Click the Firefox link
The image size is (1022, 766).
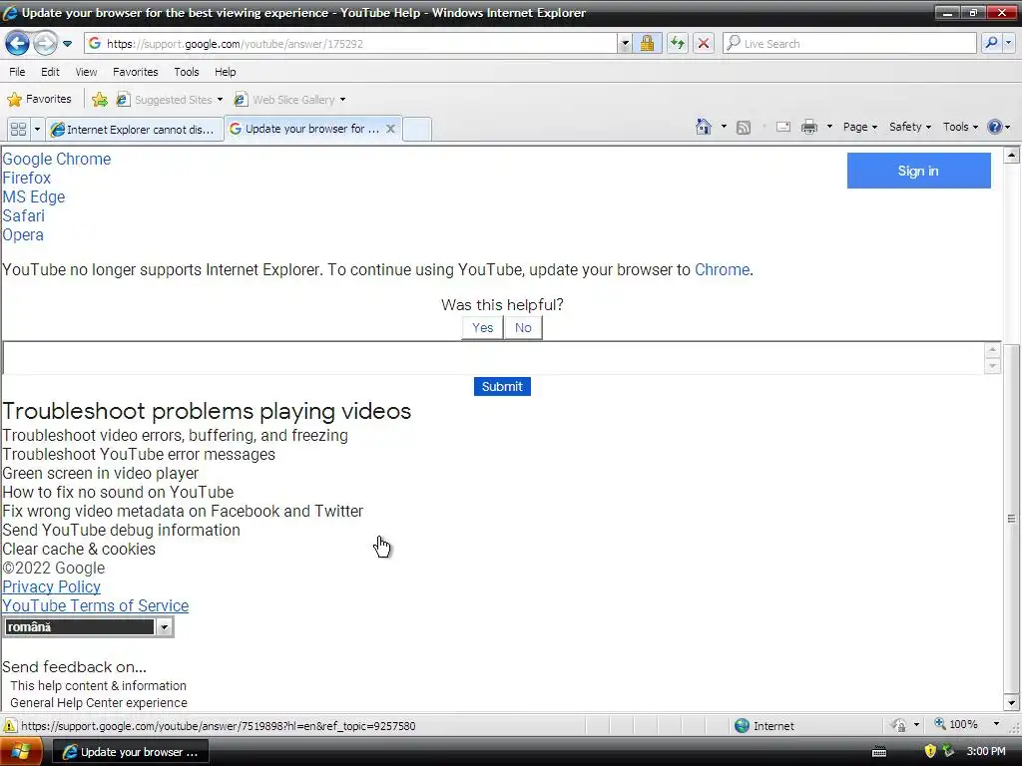pos(27,178)
